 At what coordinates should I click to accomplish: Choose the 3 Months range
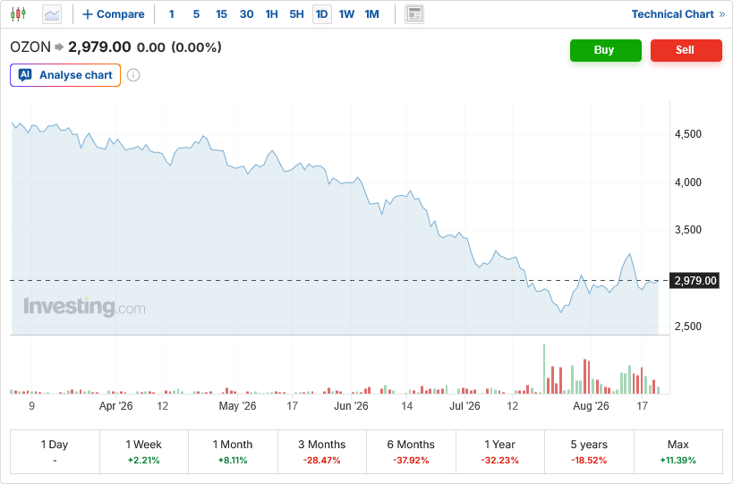click(x=322, y=452)
